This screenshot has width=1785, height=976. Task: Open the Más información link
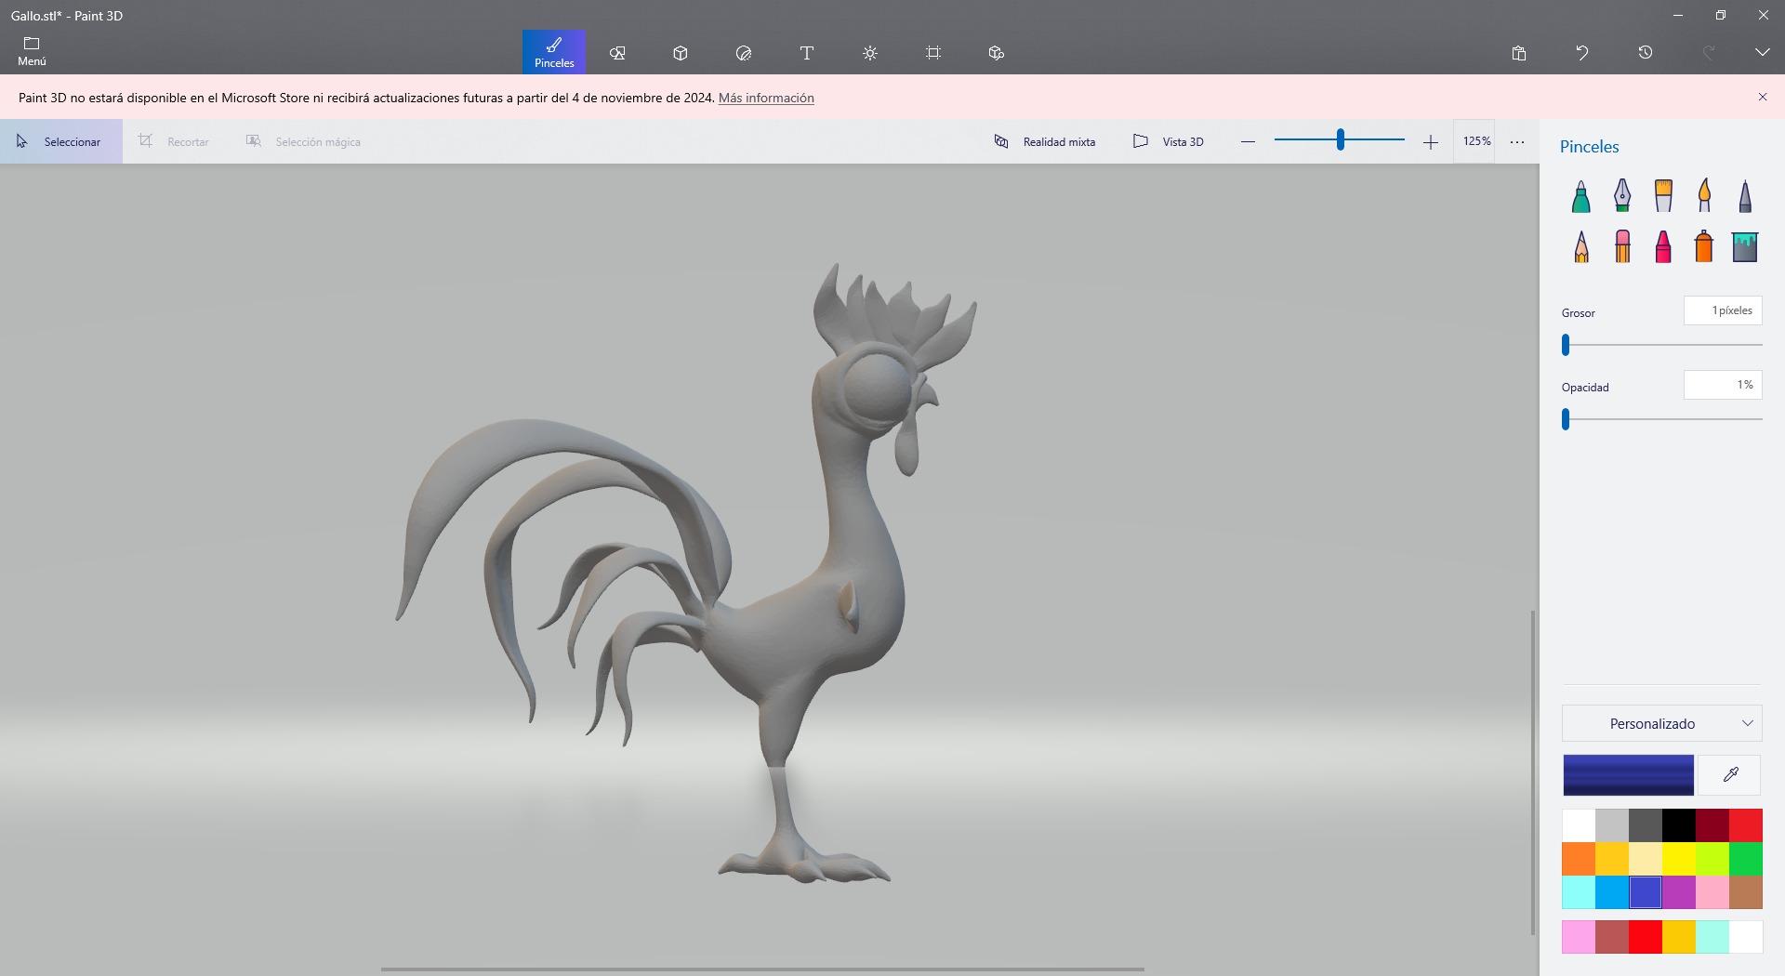(766, 98)
